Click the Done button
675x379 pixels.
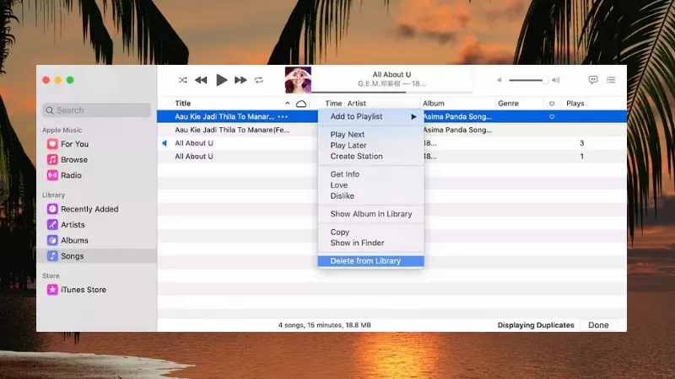pyautogui.click(x=598, y=325)
